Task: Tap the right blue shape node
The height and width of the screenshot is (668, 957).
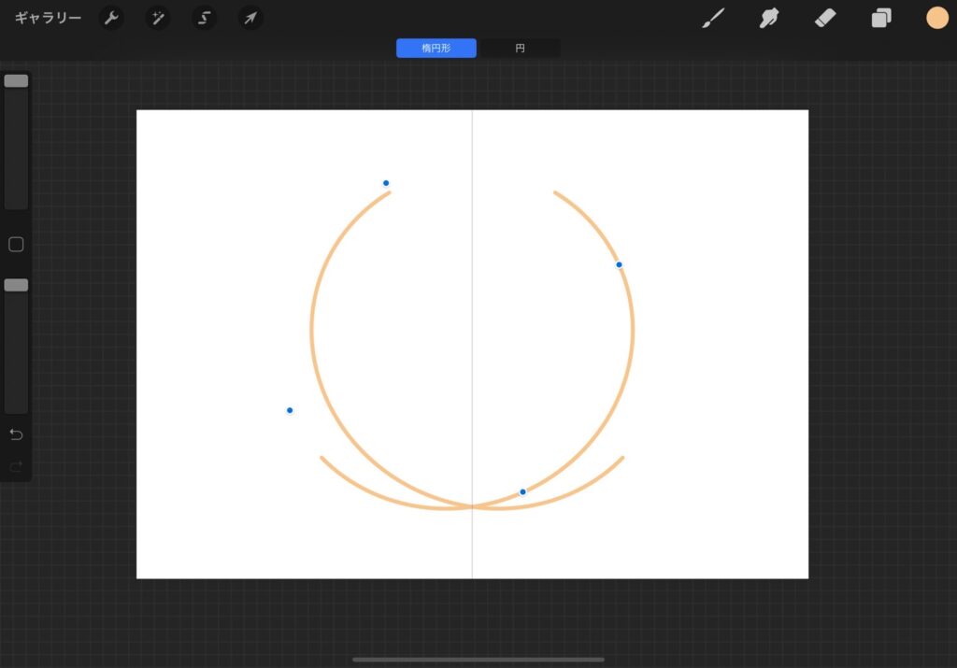Action: pyautogui.click(x=619, y=265)
